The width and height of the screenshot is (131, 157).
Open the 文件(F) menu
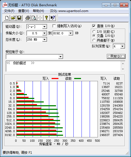pyautogui.click(x=9, y=11)
